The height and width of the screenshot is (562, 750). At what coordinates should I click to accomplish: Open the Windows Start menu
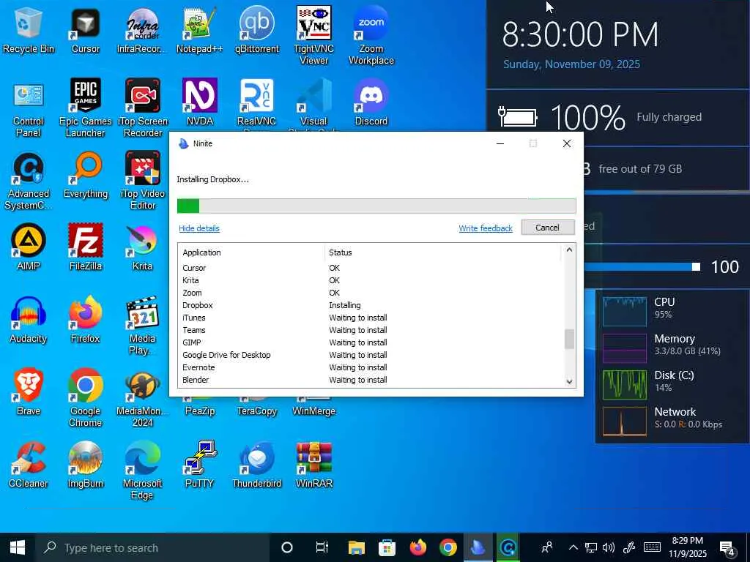click(18, 547)
